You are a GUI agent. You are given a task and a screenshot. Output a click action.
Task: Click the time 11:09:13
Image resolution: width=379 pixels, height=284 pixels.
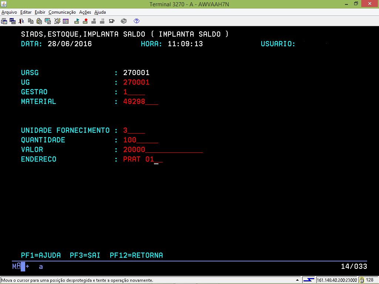[x=185, y=44]
